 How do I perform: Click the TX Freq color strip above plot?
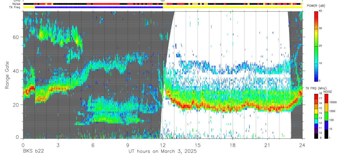coord(163,7)
